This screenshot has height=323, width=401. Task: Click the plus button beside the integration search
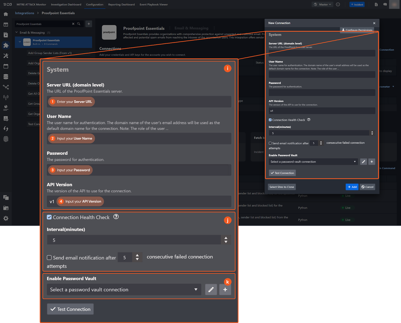coord(89,24)
